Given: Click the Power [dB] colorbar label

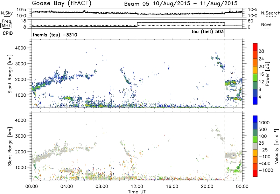Looking at the screenshot, I should [x=267, y=74].
